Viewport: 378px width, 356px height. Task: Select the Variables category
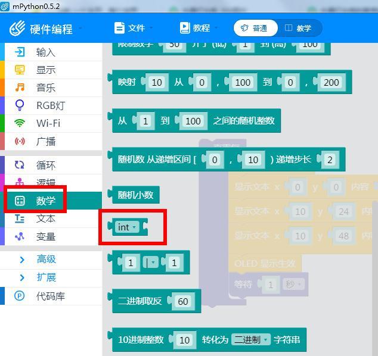(46, 237)
